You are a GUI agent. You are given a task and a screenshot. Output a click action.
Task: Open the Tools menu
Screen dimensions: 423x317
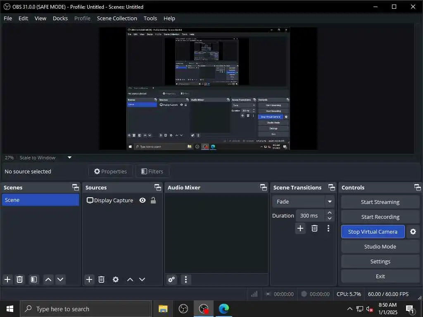(x=150, y=18)
